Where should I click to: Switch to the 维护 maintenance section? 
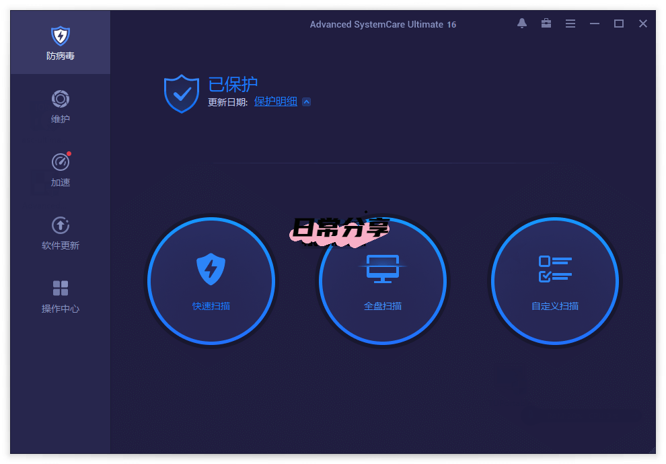[61, 106]
